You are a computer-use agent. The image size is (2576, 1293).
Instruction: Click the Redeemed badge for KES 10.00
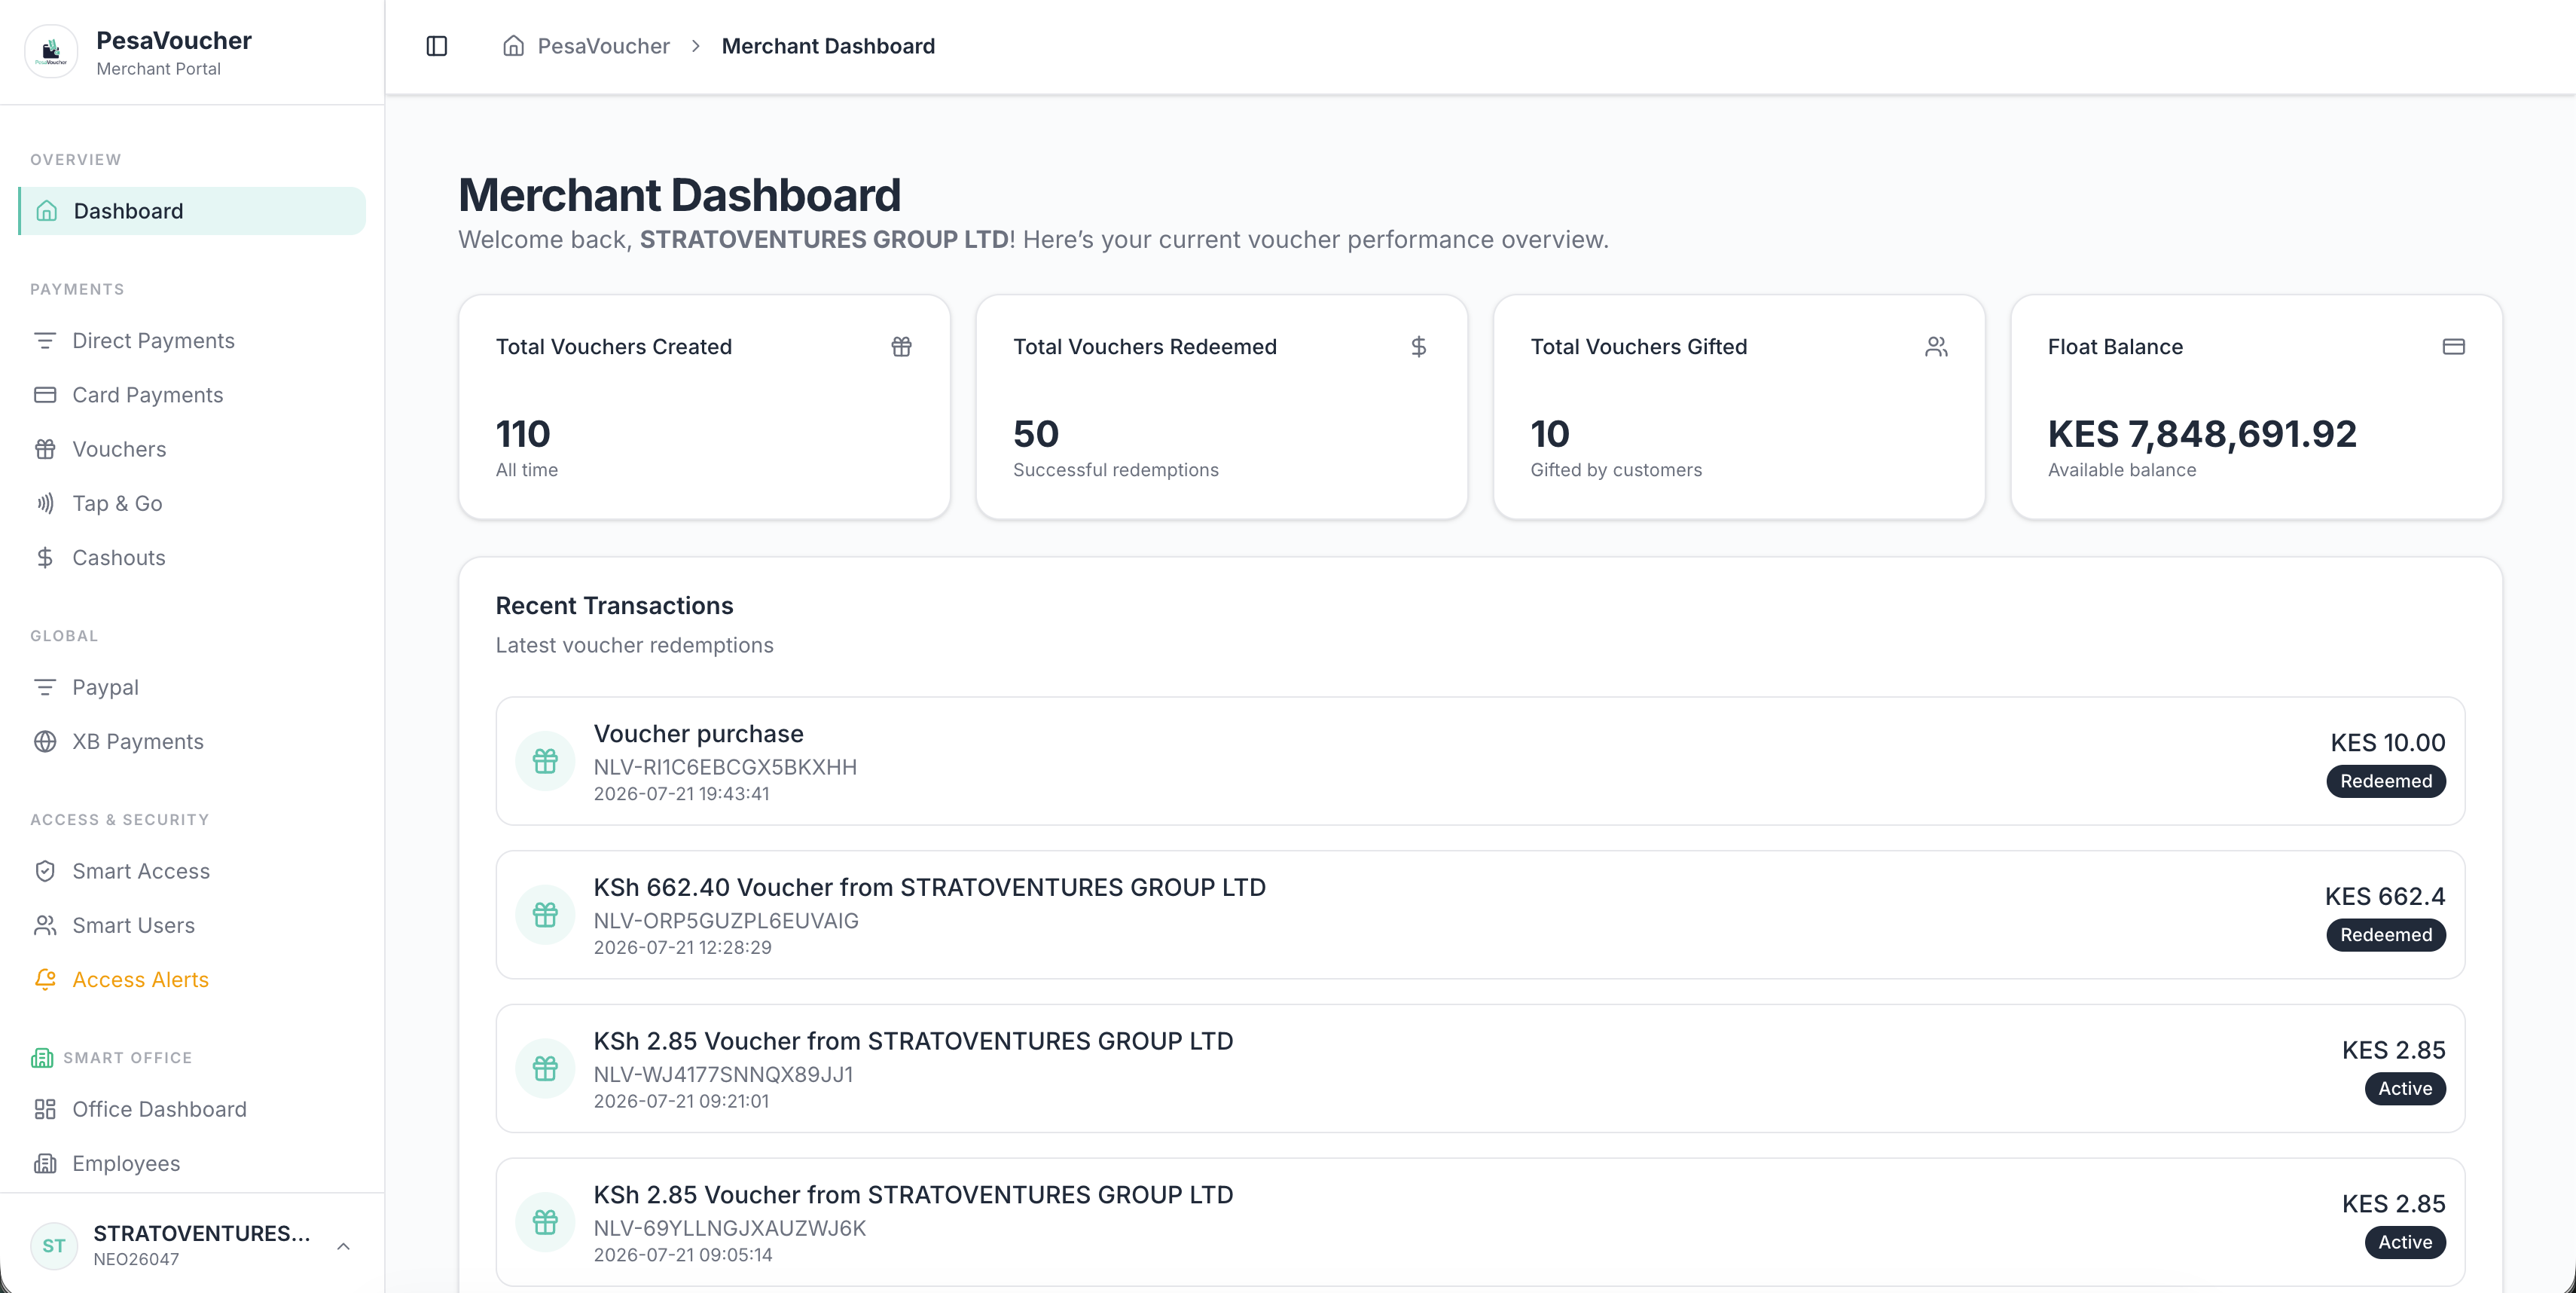(x=2386, y=781)
